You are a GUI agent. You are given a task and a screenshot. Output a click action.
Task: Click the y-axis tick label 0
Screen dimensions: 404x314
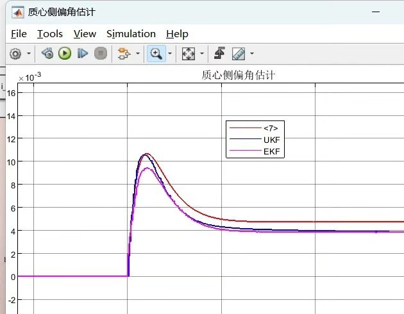[13, 277]
